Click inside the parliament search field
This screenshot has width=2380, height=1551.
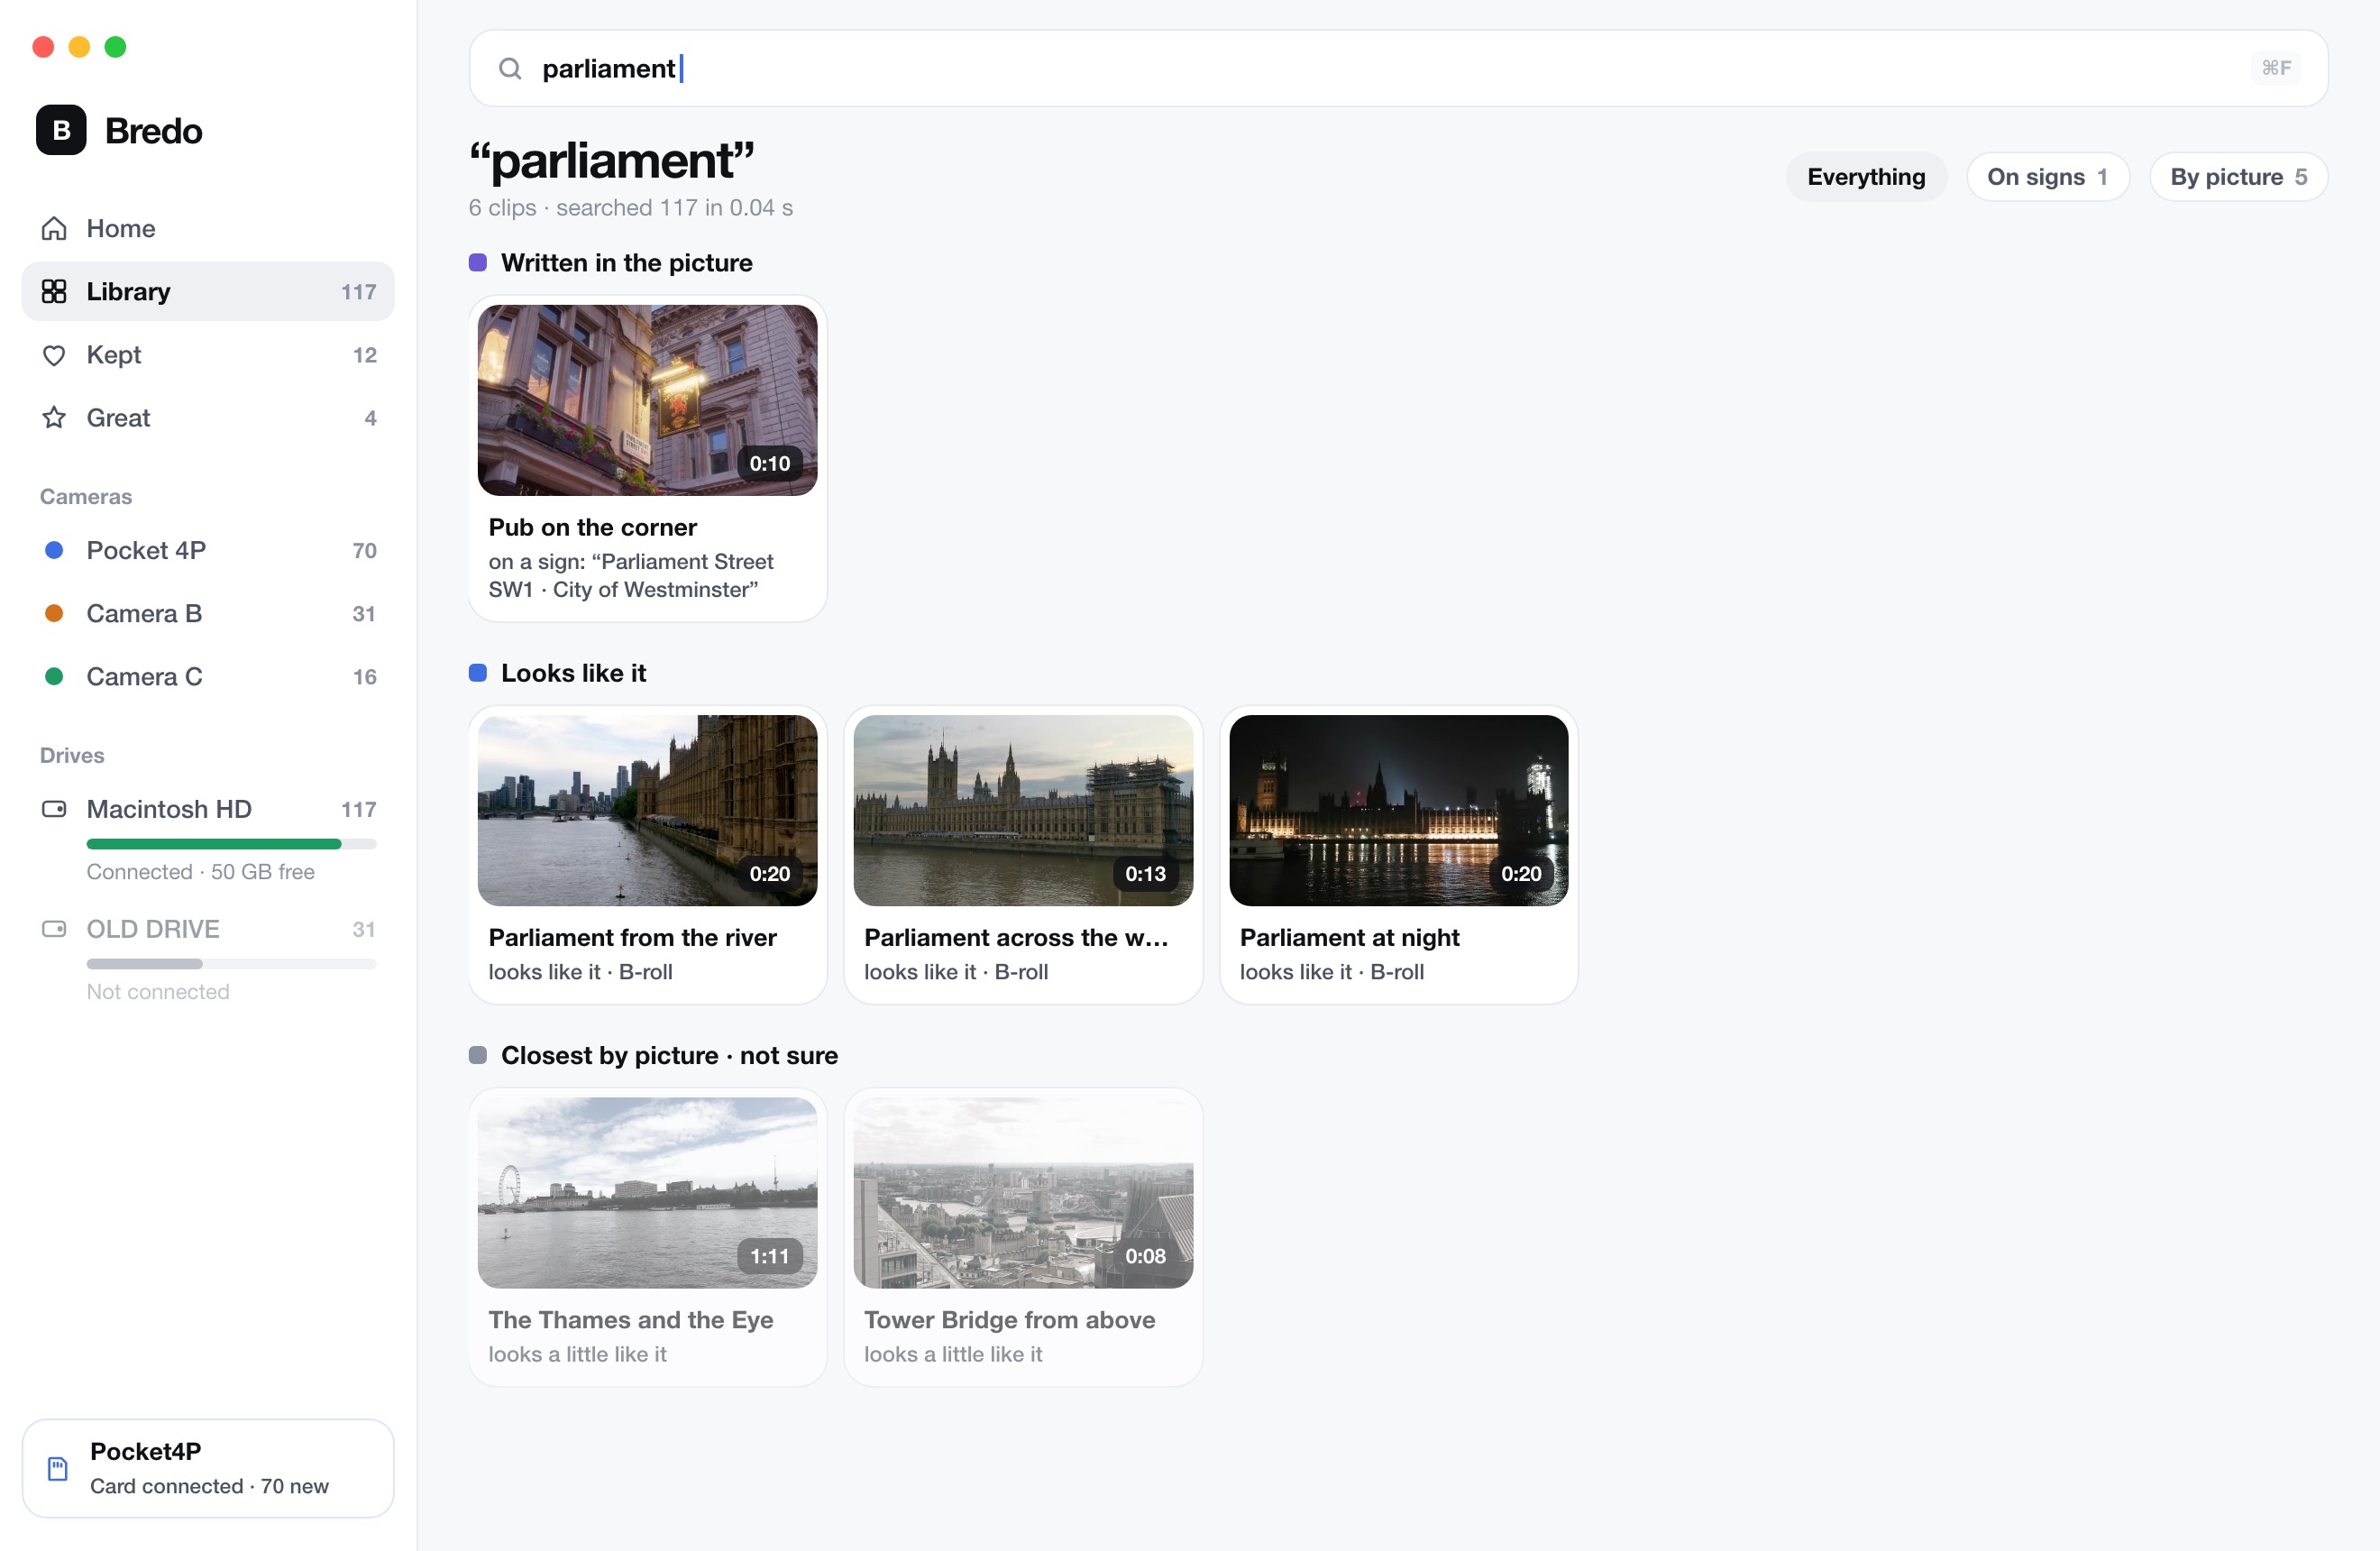[x=1398, y=68]
